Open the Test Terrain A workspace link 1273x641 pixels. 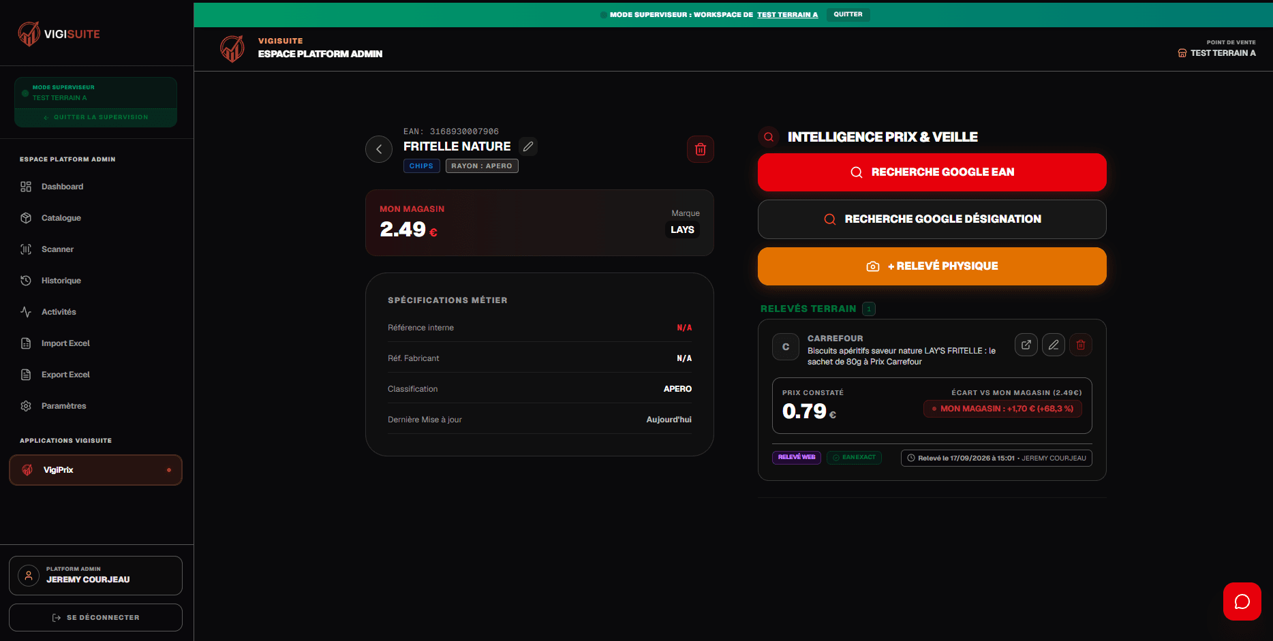pyautogui.click(x=787, y=14)
